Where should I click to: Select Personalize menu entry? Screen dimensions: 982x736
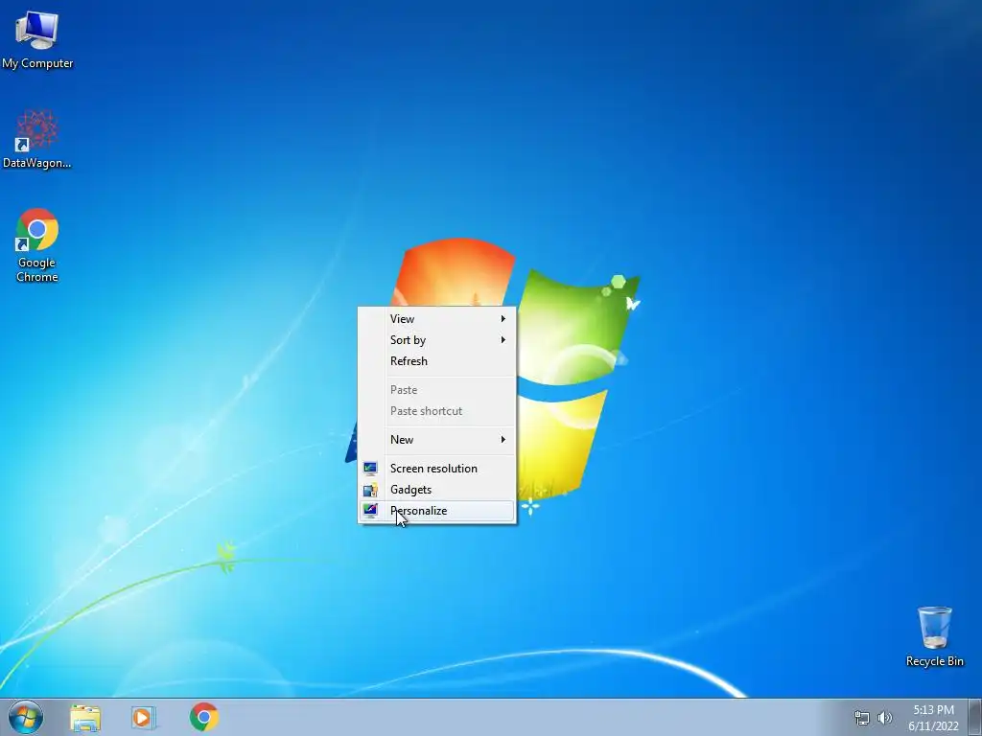point(437,511)
